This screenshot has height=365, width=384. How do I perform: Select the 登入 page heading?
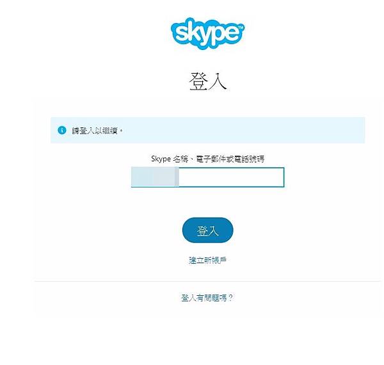(x=207, y=81)
